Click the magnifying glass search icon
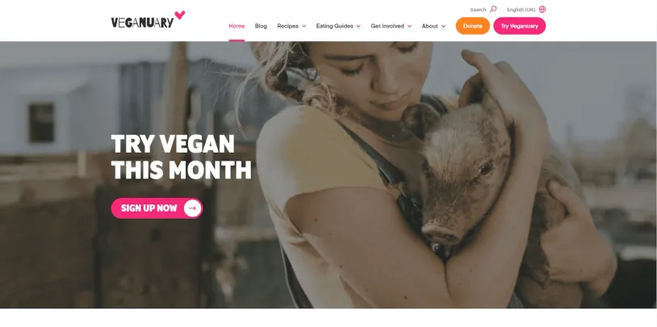The image size is (657, 327). 493,9
